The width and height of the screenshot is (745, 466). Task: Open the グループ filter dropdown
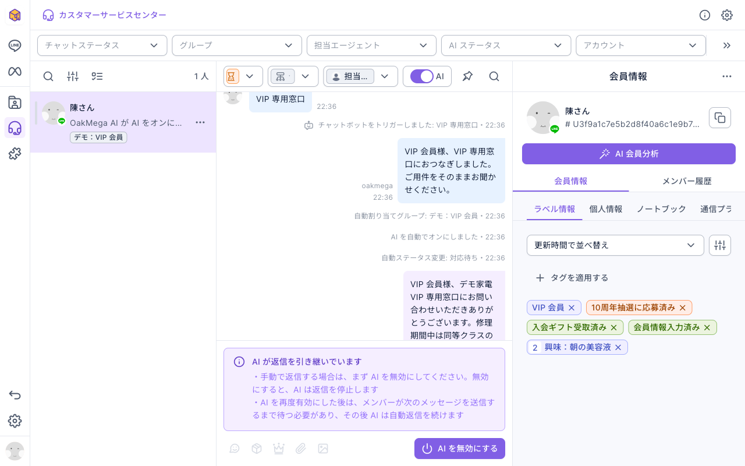pyautogui.click(x=237, y=45)
